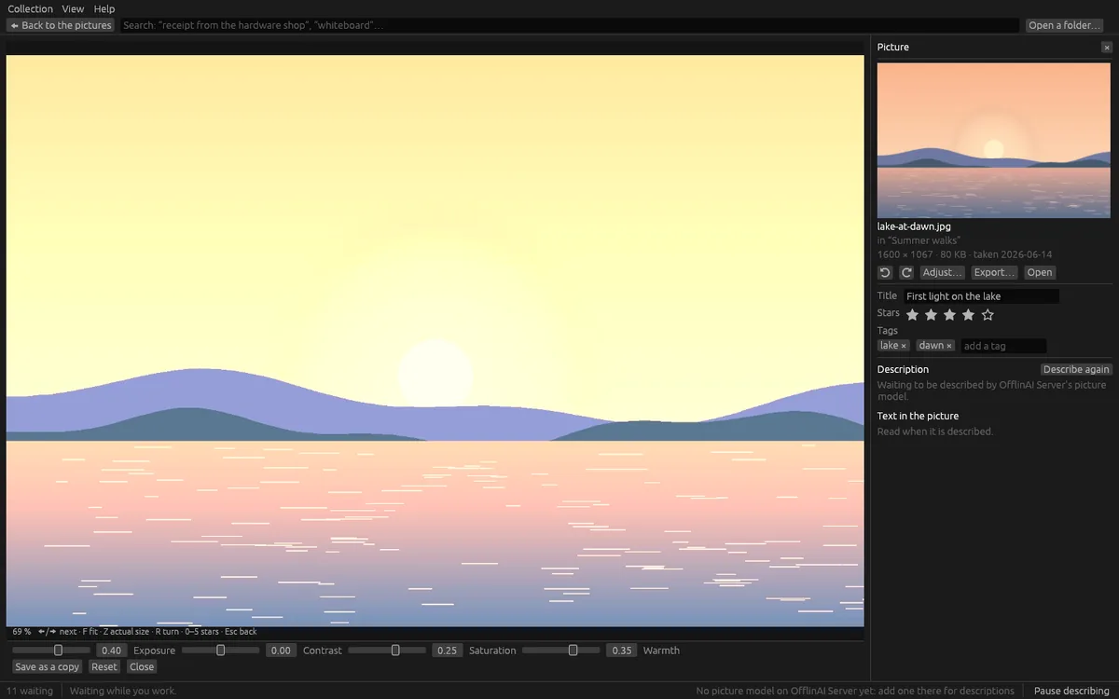This screenshot has width=1119, height=699.
Task: Set rating to one star
Action: point(912,315)
